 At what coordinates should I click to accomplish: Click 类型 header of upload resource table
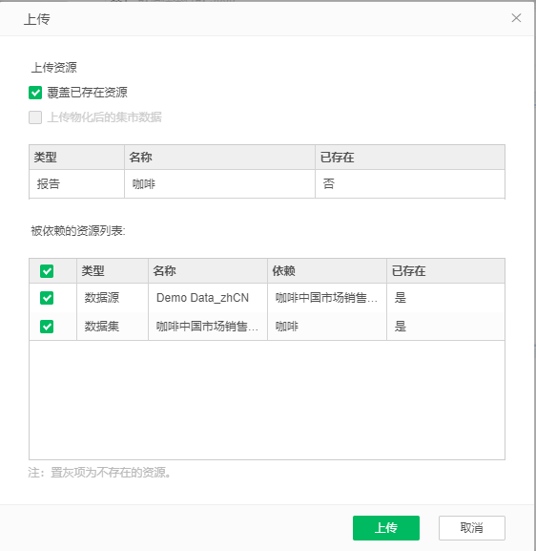point(77,157)
